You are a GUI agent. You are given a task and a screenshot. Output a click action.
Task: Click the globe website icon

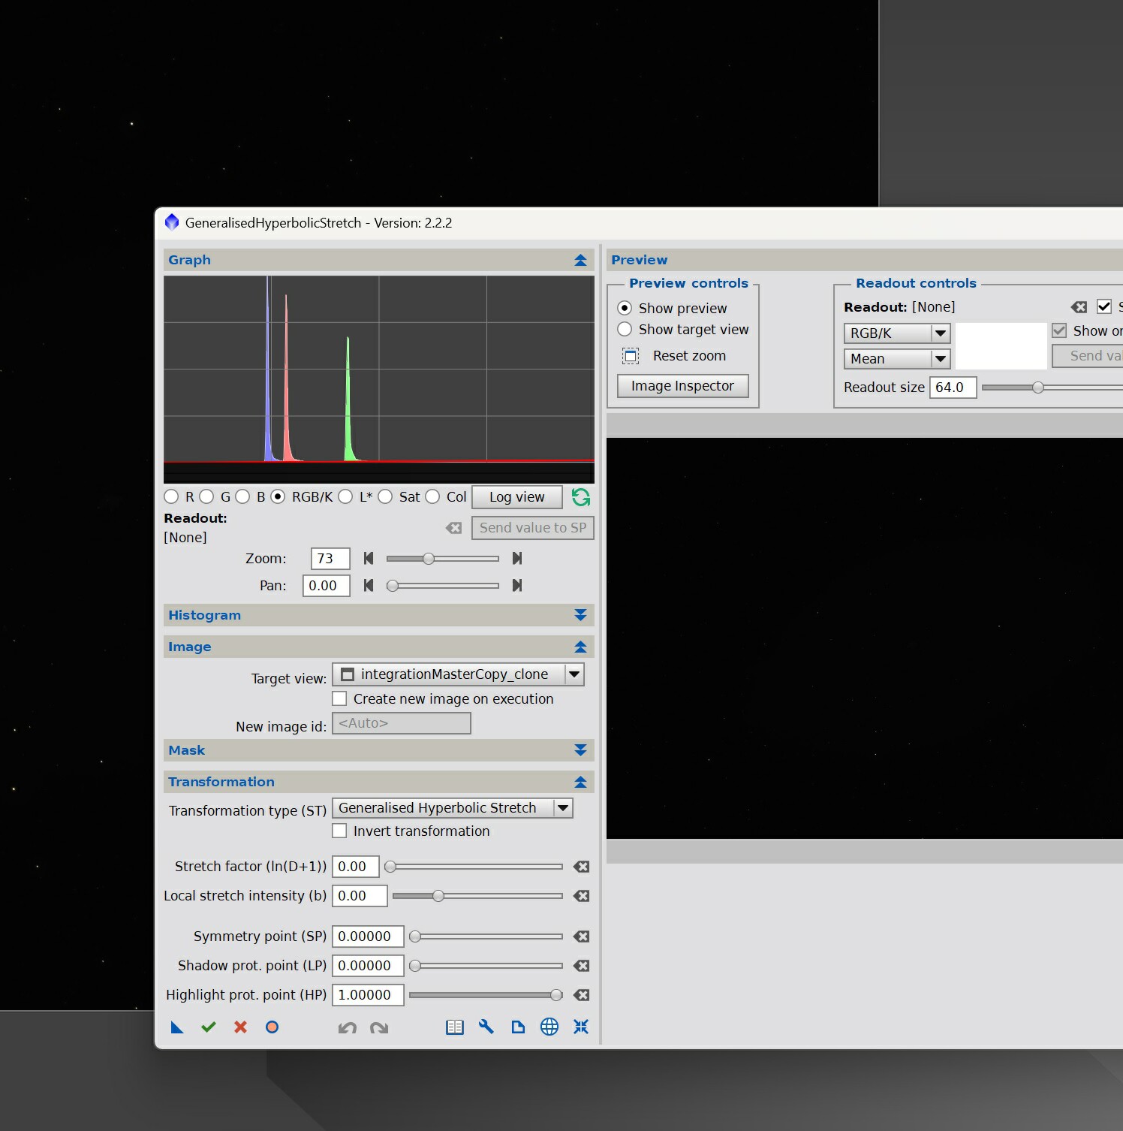pos(549,1027)
